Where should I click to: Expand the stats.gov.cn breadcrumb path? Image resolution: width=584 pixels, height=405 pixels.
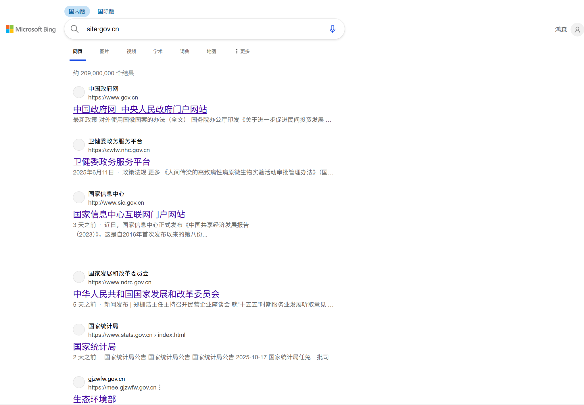(x=155, y=335)
